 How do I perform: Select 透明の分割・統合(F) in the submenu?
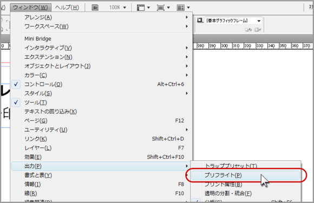pos(245,193)
